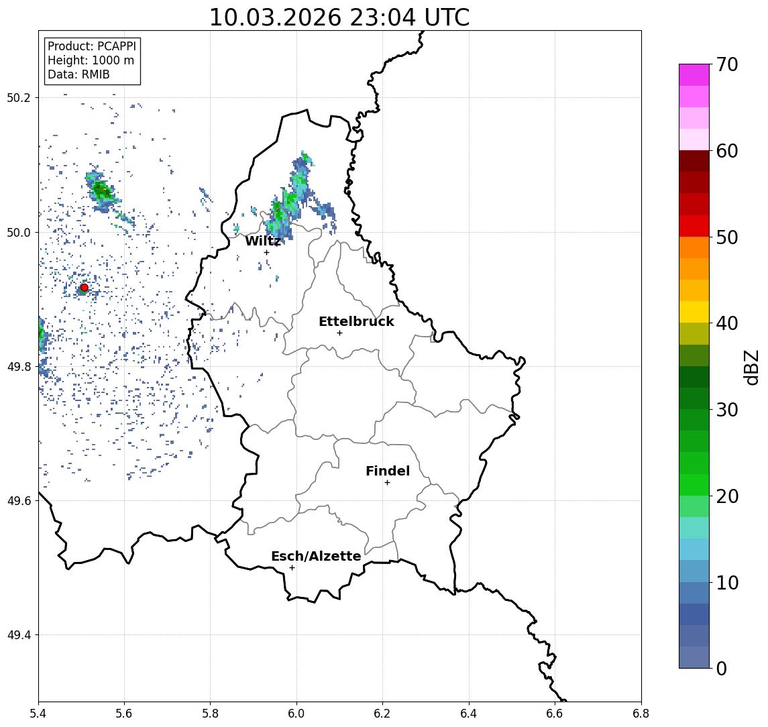This screenshot has width=768, height=727.
Task: Click the 50.0 latitude axis label
Action: (x=19, y=232)
